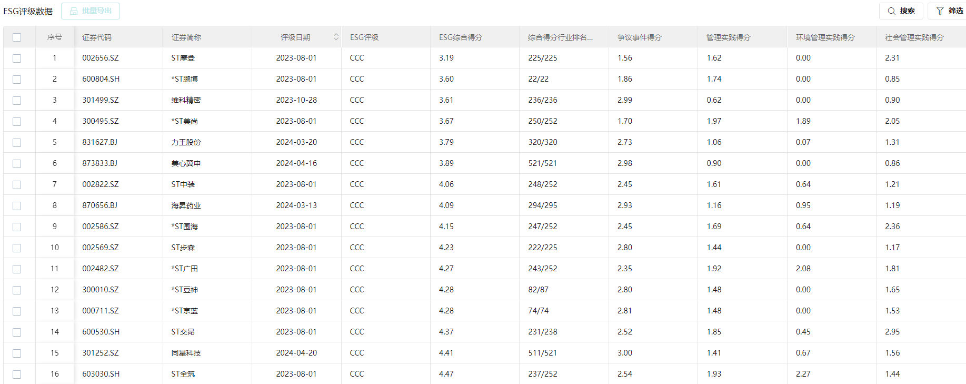Image resolution: width=966 pixels, height=384 pixels.
Task: Click the funnel filter icon
Action: (x=940, y=11)
